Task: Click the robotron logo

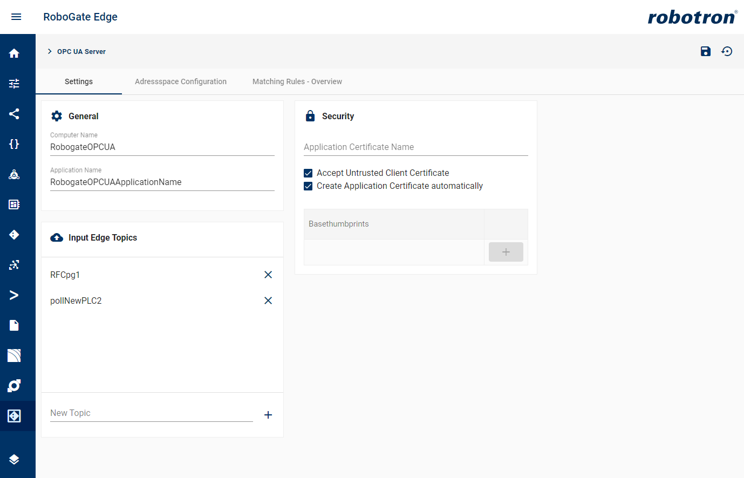Action: [693, 17]
